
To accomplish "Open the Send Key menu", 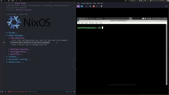I will tap(100, 3).
